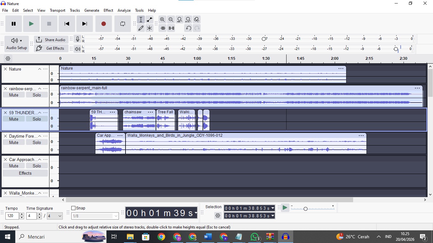Collapse the Nature track
The height and width of the screenshot is (243, 433).
coord(40,69)
